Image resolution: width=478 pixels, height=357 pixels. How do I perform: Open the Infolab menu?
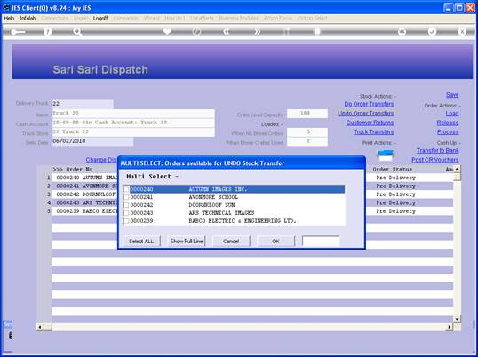click(x=28, y=19)
